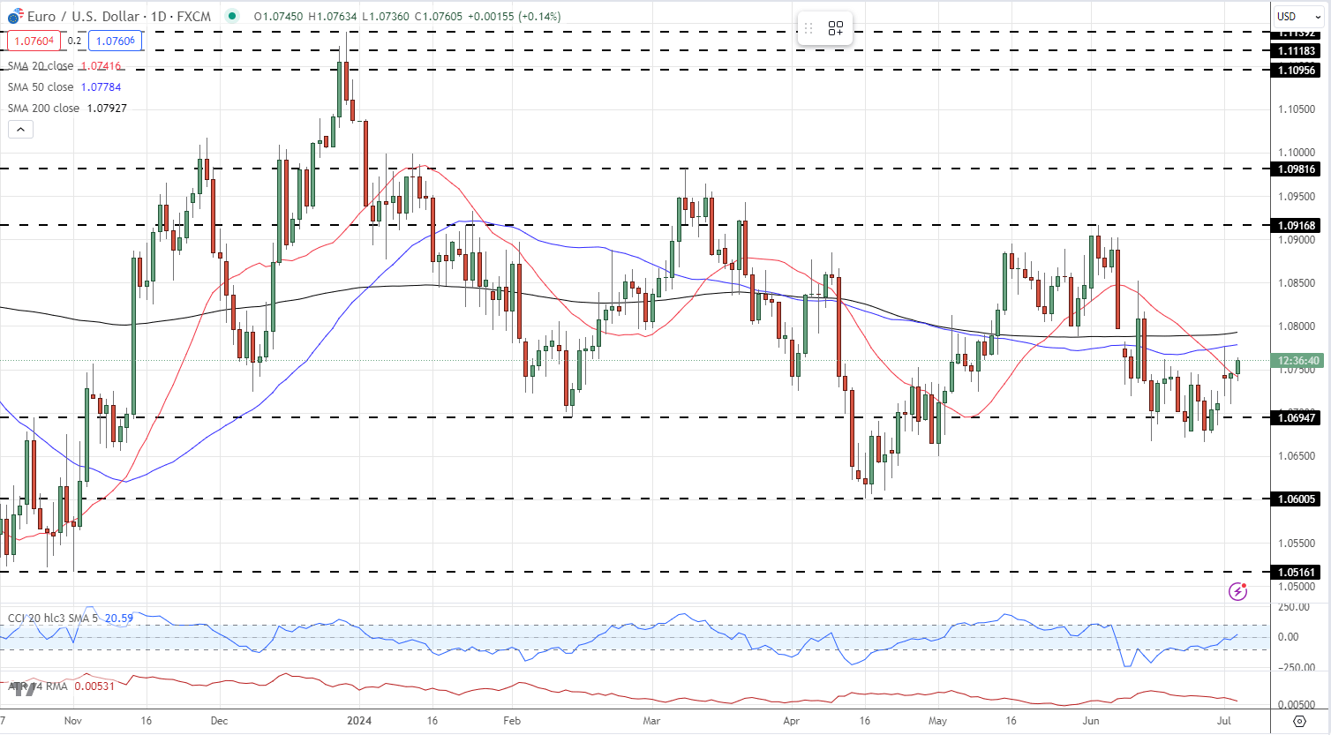The width and height of the screenshot is (1331, 735).
Task: Grab the floating toolbar drag handle
Action: click(808, 28)
